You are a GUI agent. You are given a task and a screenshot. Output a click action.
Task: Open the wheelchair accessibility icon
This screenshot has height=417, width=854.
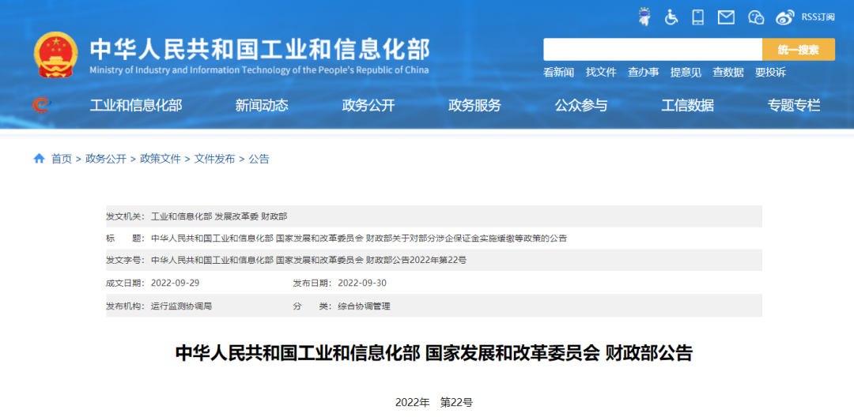coord(671,17)
